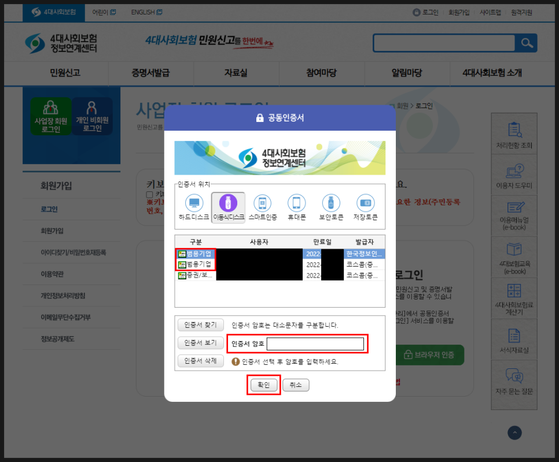Toggle the keyboard security checkbox behind the dialog
Screen dimensions: 559x462
[x=150, y=194]
